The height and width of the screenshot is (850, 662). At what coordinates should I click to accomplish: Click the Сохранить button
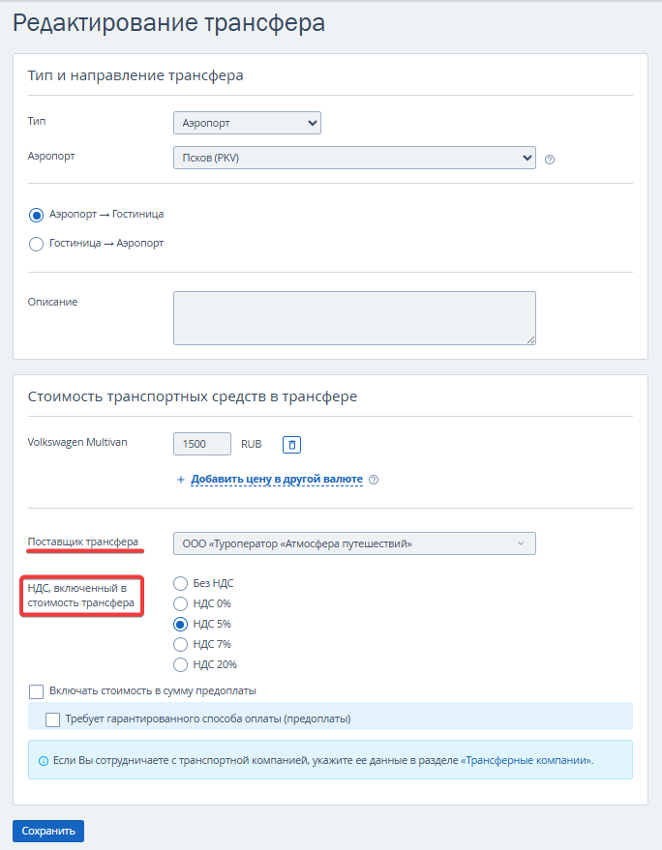(x=48, y=831)
